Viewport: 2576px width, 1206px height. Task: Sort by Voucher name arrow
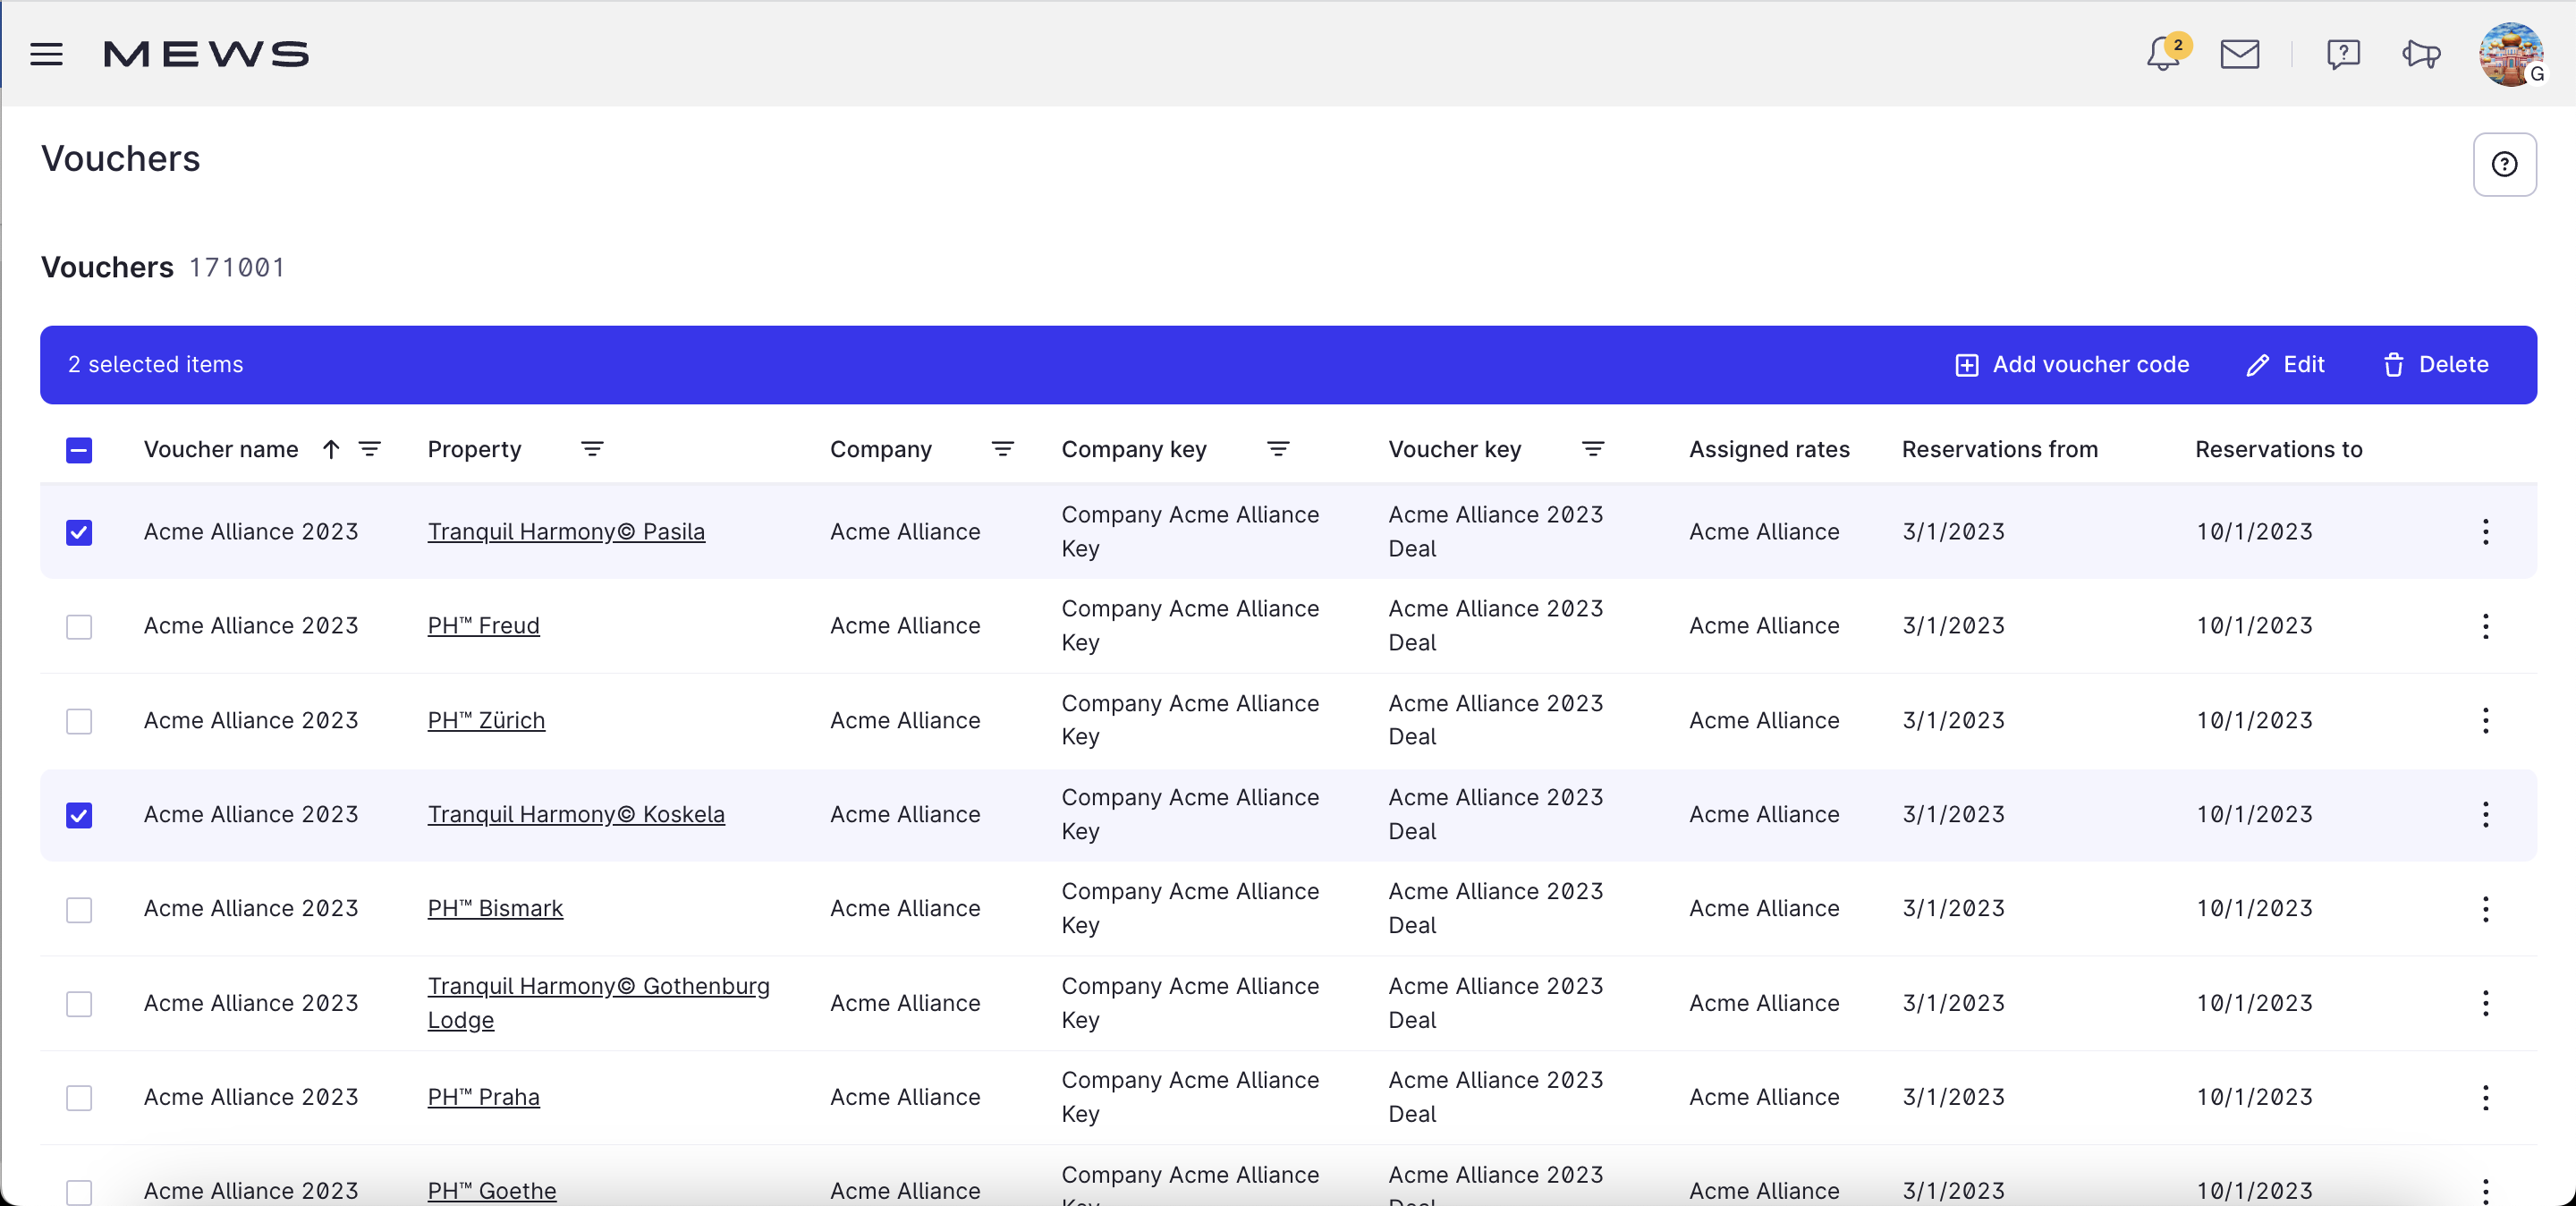point(331,449)
